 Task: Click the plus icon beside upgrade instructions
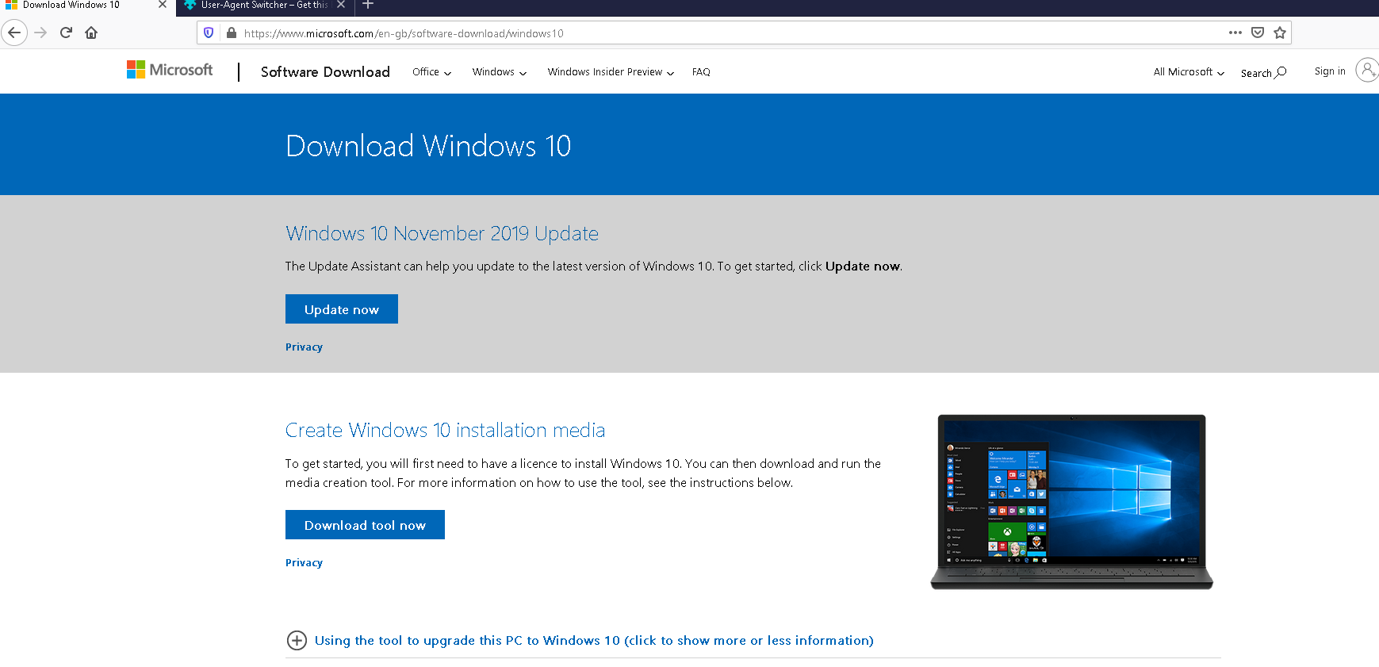(x=297, y=640)
